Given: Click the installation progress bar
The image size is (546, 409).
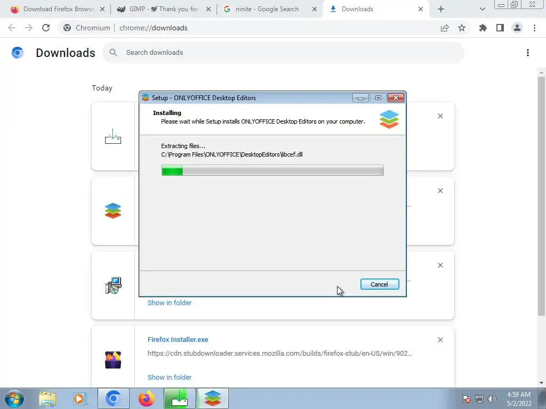Looking at the screenshot, I should (272, 170).
